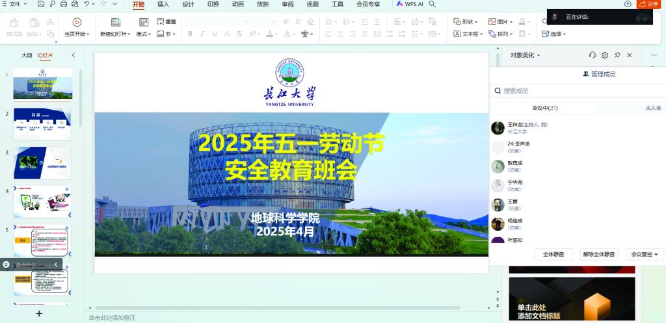Collapse the slide thumbnail panel
666x323 pixels.
click(73, 55)
